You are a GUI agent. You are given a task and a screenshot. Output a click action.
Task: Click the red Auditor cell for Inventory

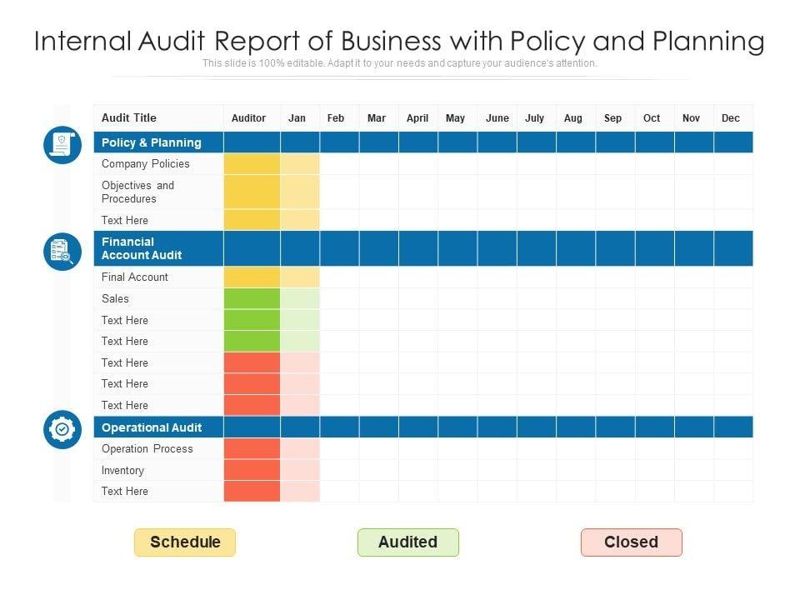point(252,470)
